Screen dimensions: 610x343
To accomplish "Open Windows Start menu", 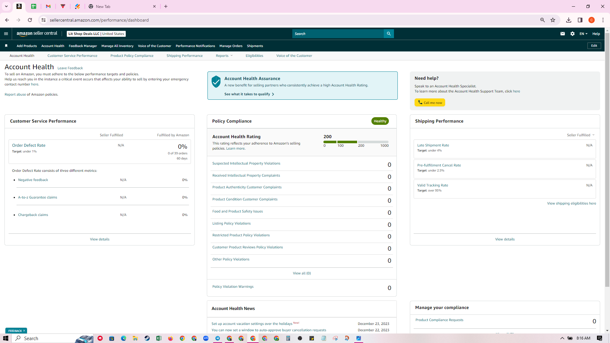I will [x=6, y=338].
